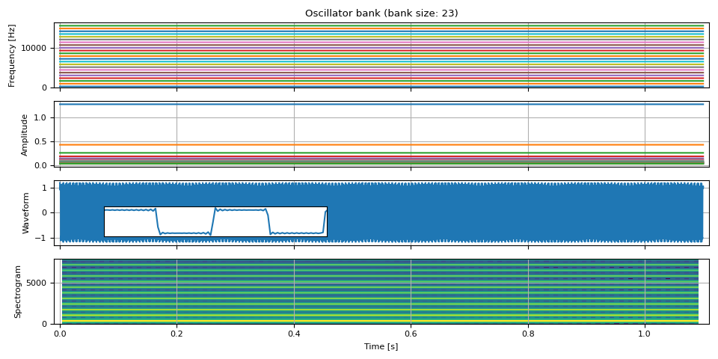Image resolution: width=718 pixels, height=359 pixels.
Task: Click the 0.0 tick on time axis
Action: pyautogui.click(x=60, y=334)
